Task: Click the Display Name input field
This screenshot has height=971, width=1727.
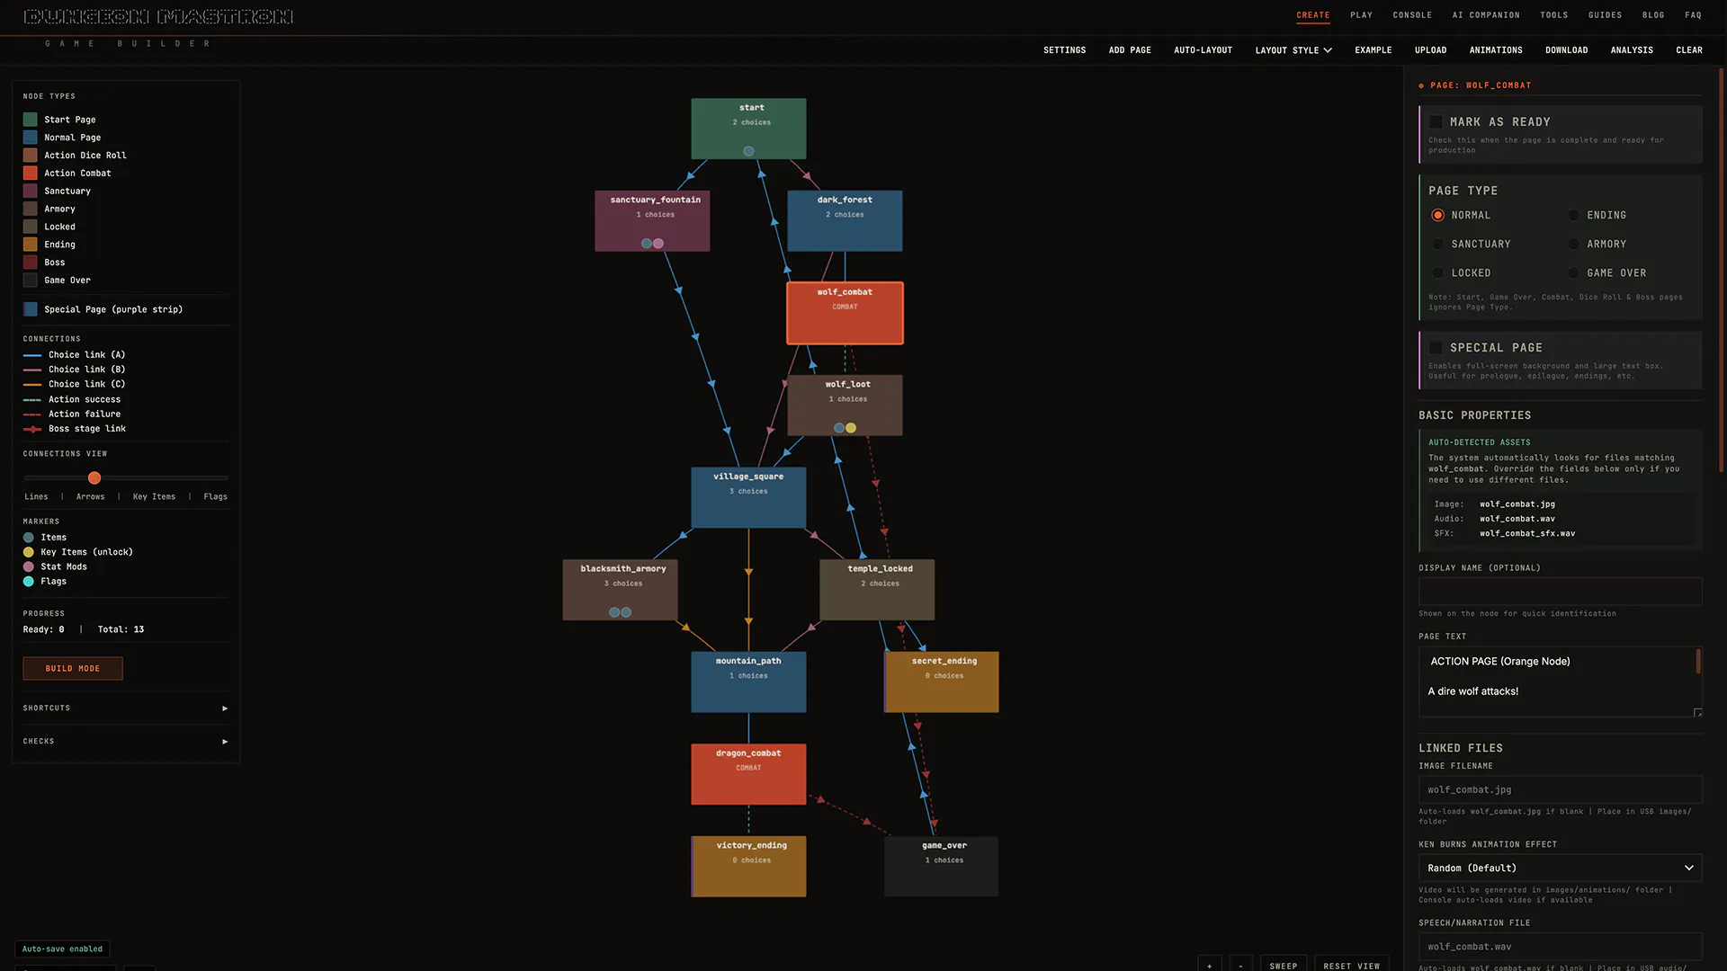Action: pos(1560,592)
